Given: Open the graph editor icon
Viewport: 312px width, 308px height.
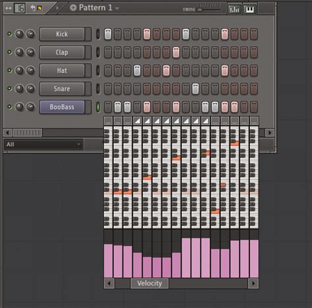Looking at the screenshot, I should [234, 9].
